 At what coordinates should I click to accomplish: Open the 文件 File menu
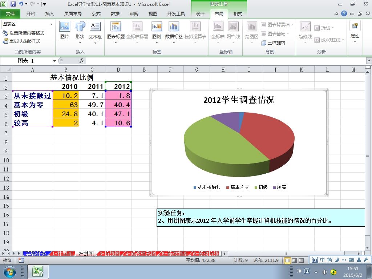point(10,14)
